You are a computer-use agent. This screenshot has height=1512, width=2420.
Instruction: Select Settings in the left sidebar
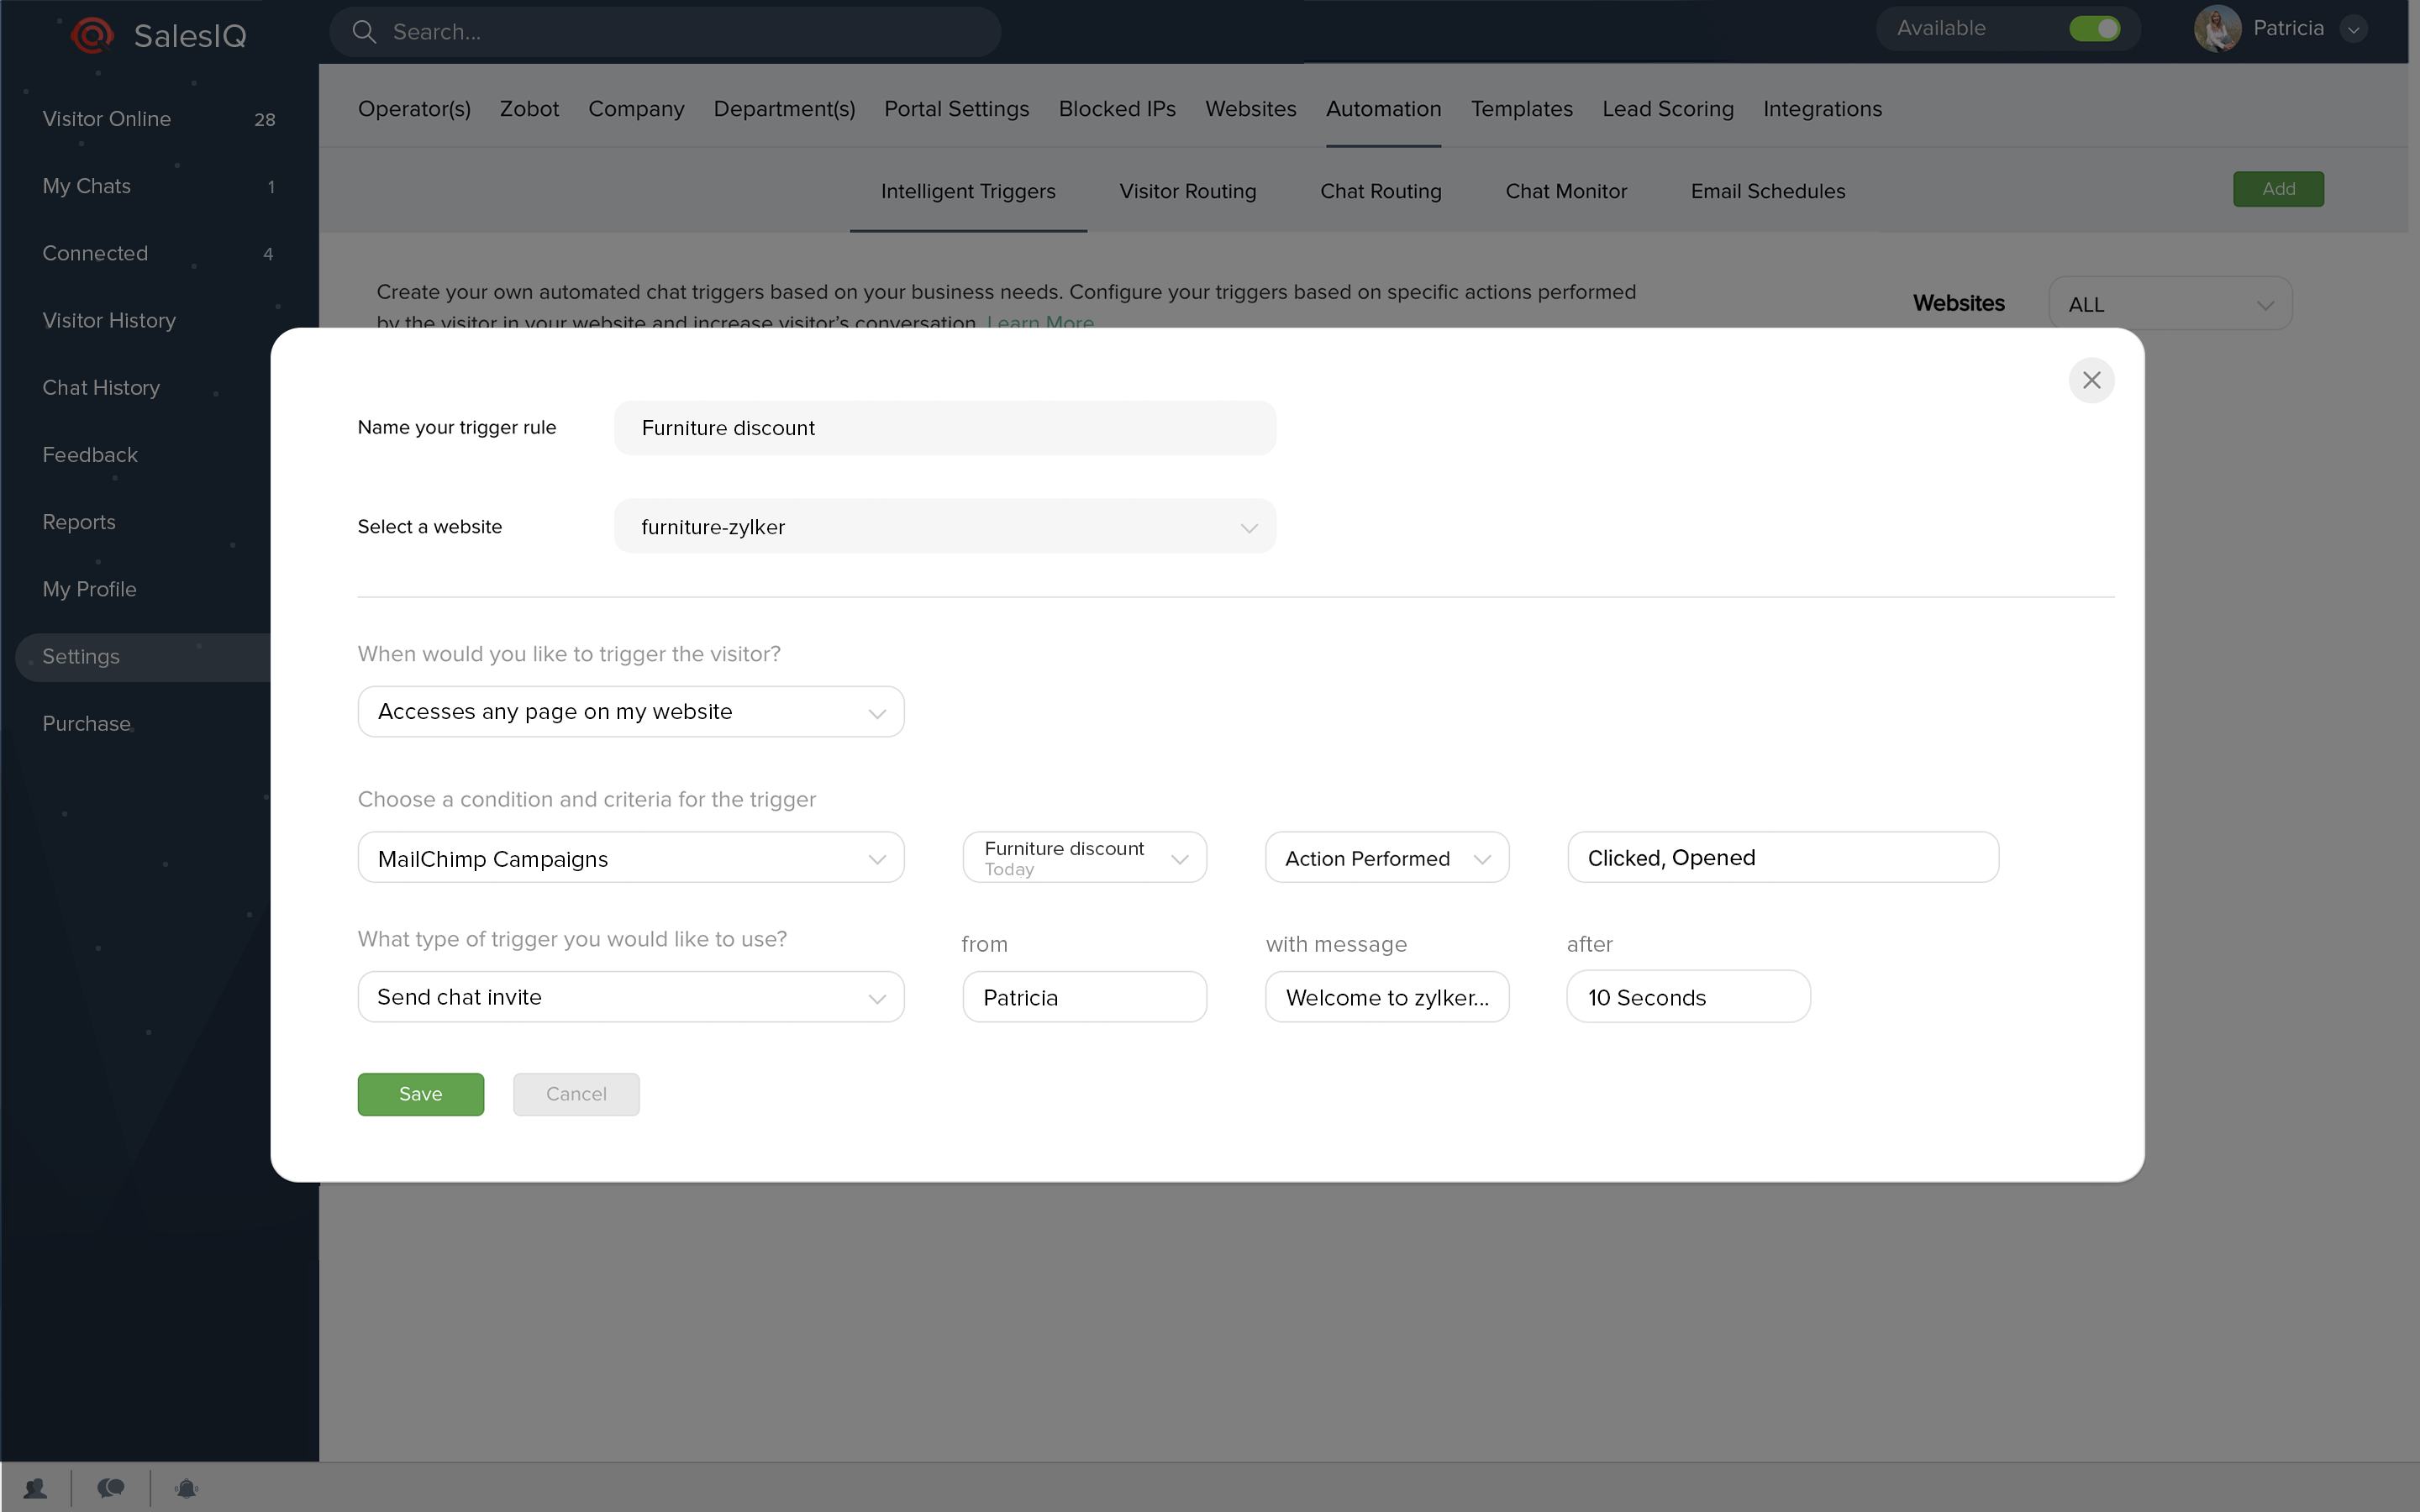point(82,656)
